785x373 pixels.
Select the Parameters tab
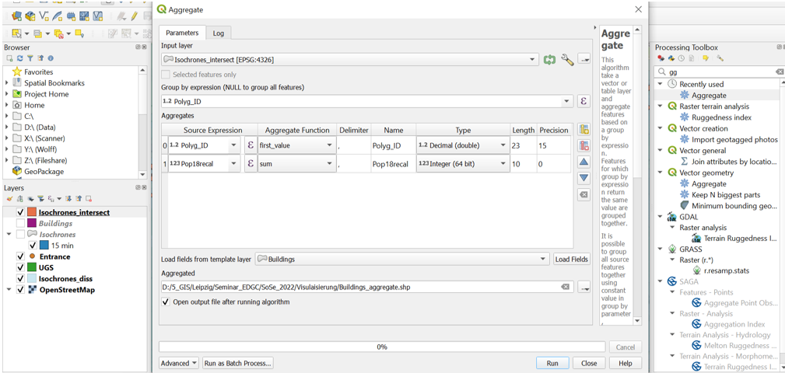tap(182, 33)
